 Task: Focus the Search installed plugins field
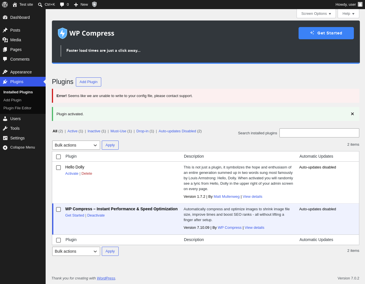tap(319, 133)
